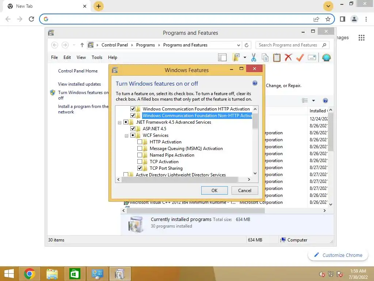Click the copy pages toolbar icon

[265, 57]
